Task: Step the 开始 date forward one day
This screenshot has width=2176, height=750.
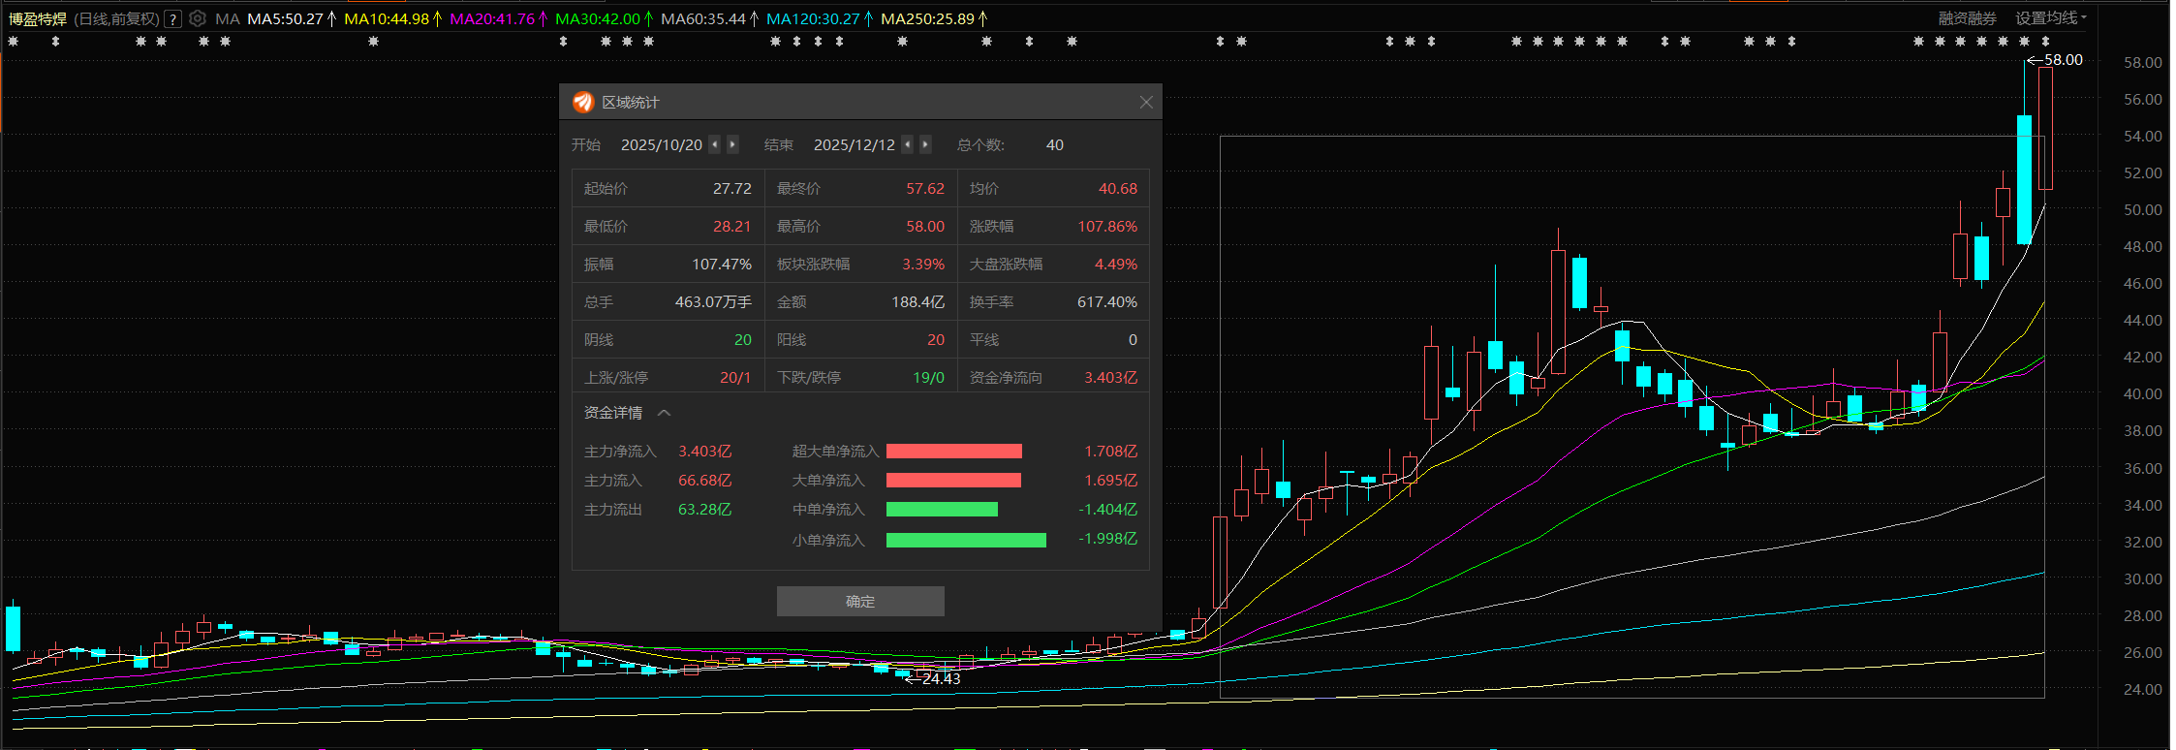Action: click(x=732, y=144)
